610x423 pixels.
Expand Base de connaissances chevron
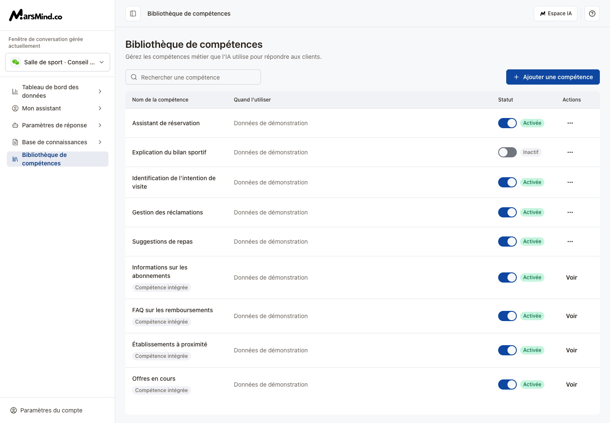point(100,142)
